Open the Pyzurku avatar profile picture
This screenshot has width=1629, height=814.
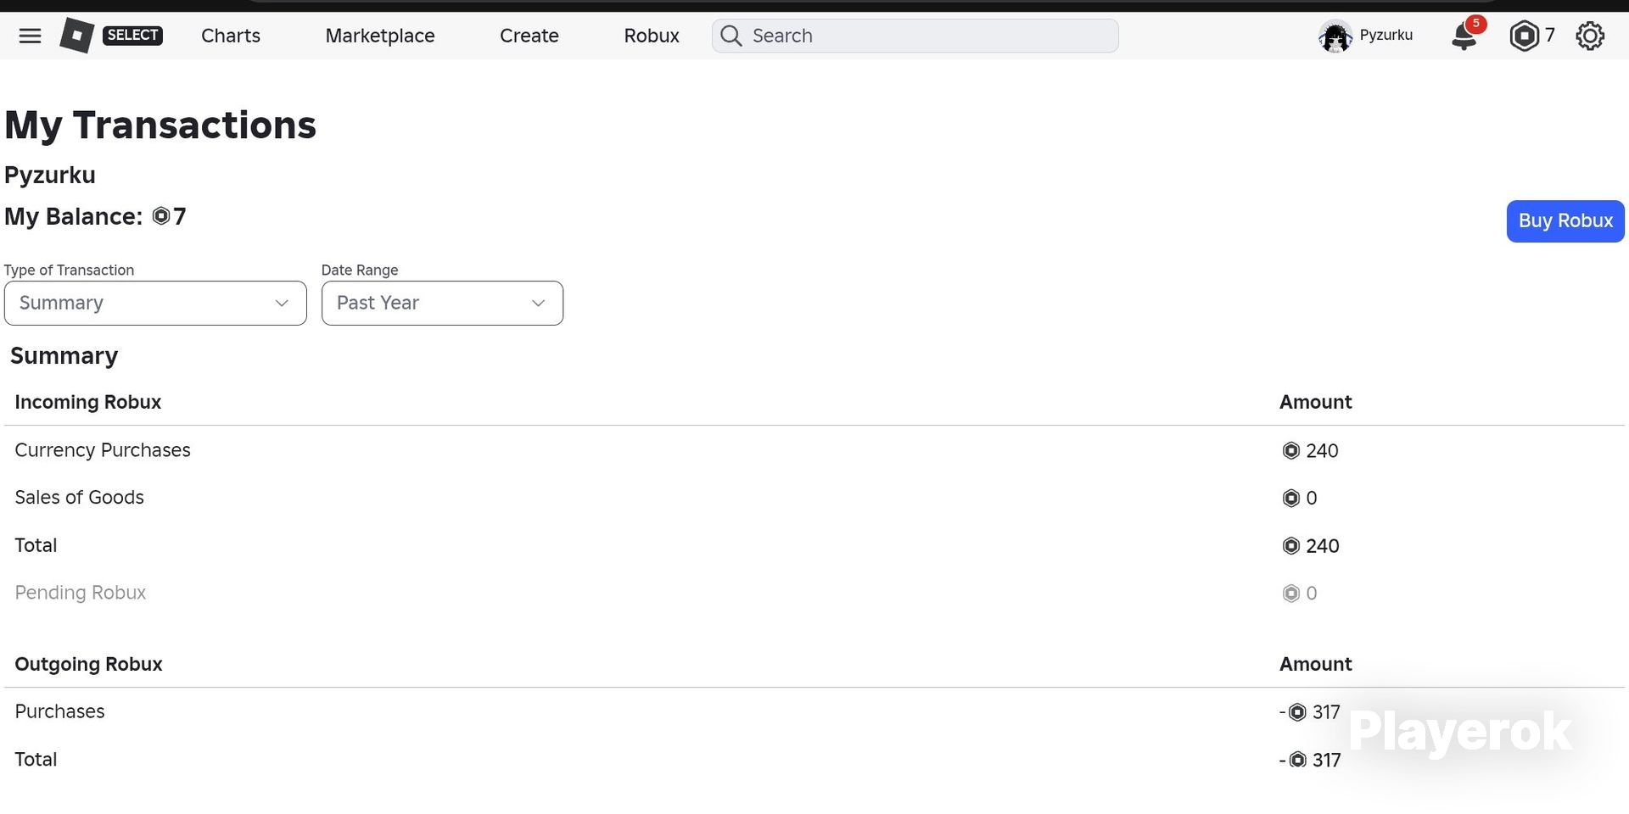pyautogui.click(x=1335, y=36)
